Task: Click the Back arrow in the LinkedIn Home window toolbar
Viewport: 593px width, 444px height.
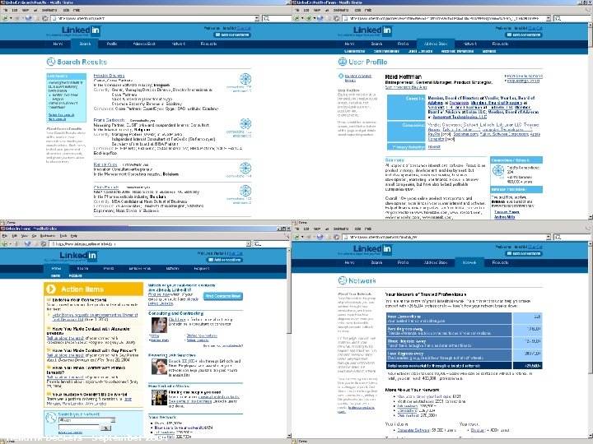Action: (x=4, y=244)
